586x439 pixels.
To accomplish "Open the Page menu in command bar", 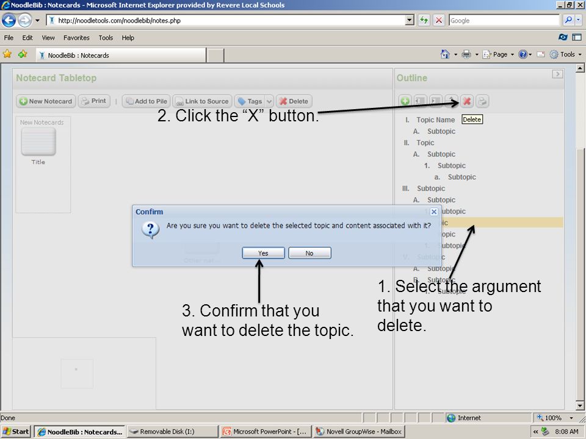I will [x=498, y=54].
